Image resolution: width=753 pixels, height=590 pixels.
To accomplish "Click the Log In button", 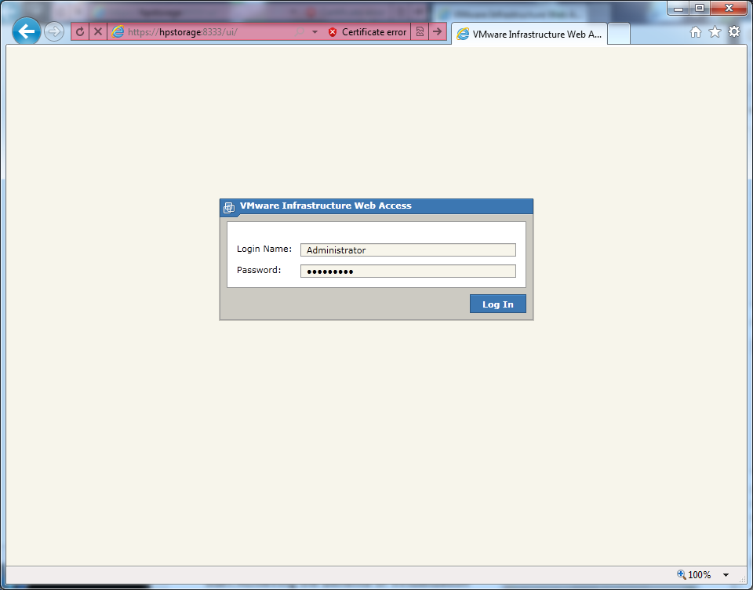I will pos(498,304).
